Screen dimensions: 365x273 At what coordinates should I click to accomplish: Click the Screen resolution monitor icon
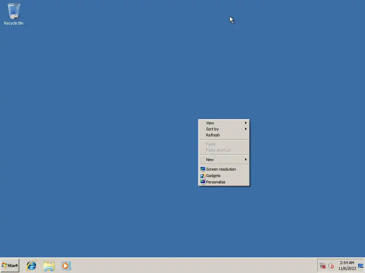[x=203, y=169]
